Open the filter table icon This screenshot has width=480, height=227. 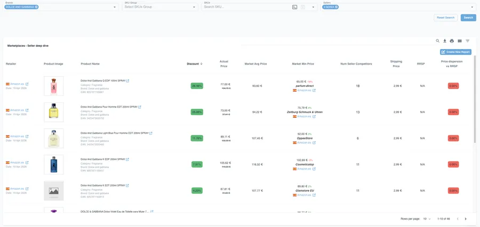click(x=467, y=40)
